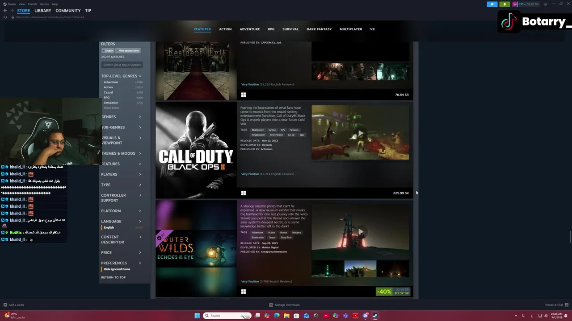Expand the Price filter section
Viewport: 572px width, 321px height.
coord(121,252)
